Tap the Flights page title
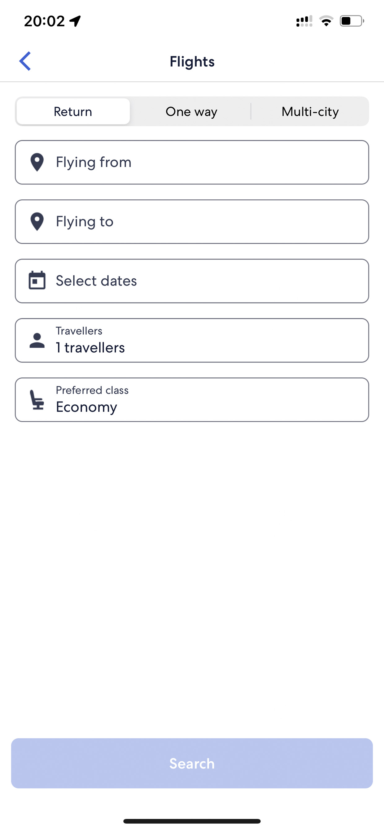This screenshot has height=831, width=384. [192, 61]
